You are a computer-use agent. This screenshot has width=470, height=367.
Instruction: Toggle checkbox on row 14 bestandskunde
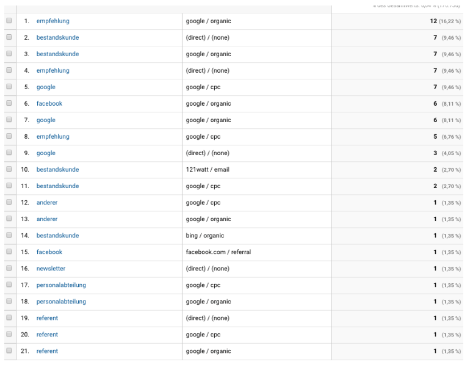[x=9, y=235]
